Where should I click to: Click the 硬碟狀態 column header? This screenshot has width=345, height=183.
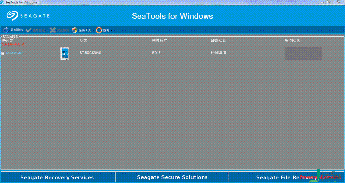218,40
